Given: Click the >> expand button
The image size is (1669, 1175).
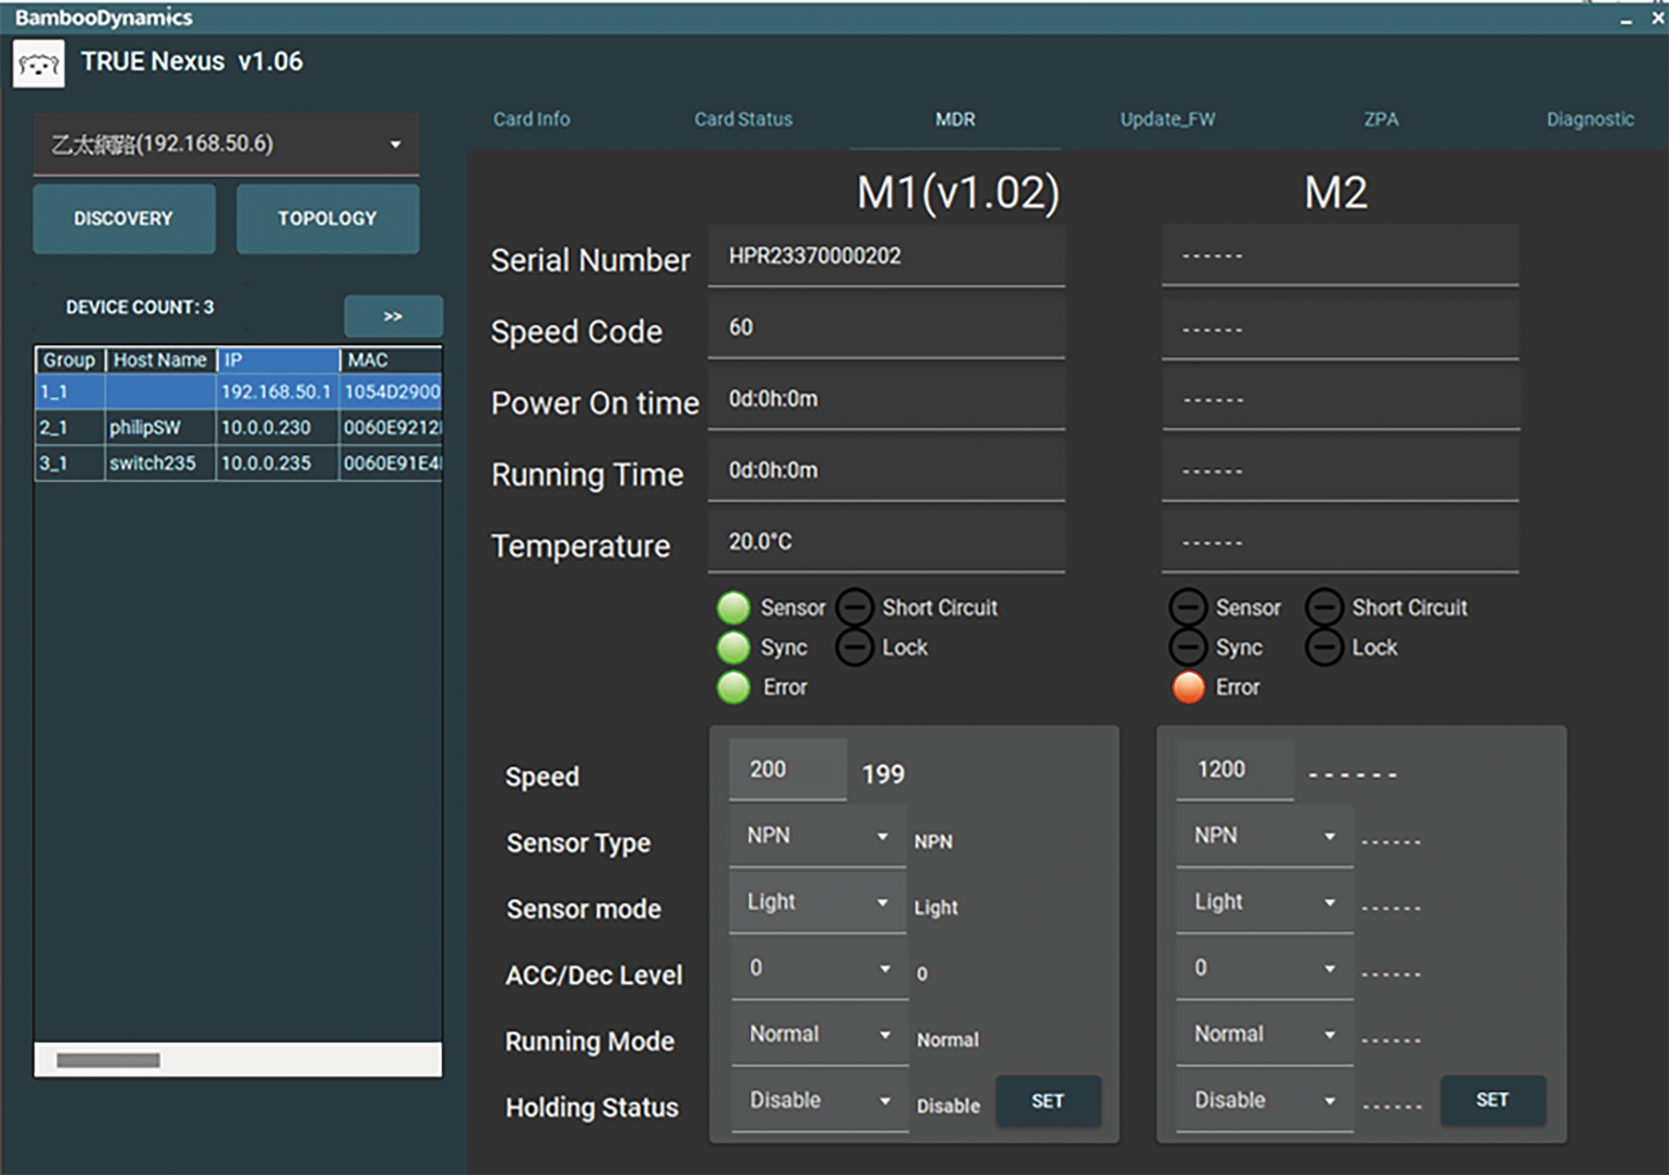Looking at the screenshot, I should click(x=393, y=316).
